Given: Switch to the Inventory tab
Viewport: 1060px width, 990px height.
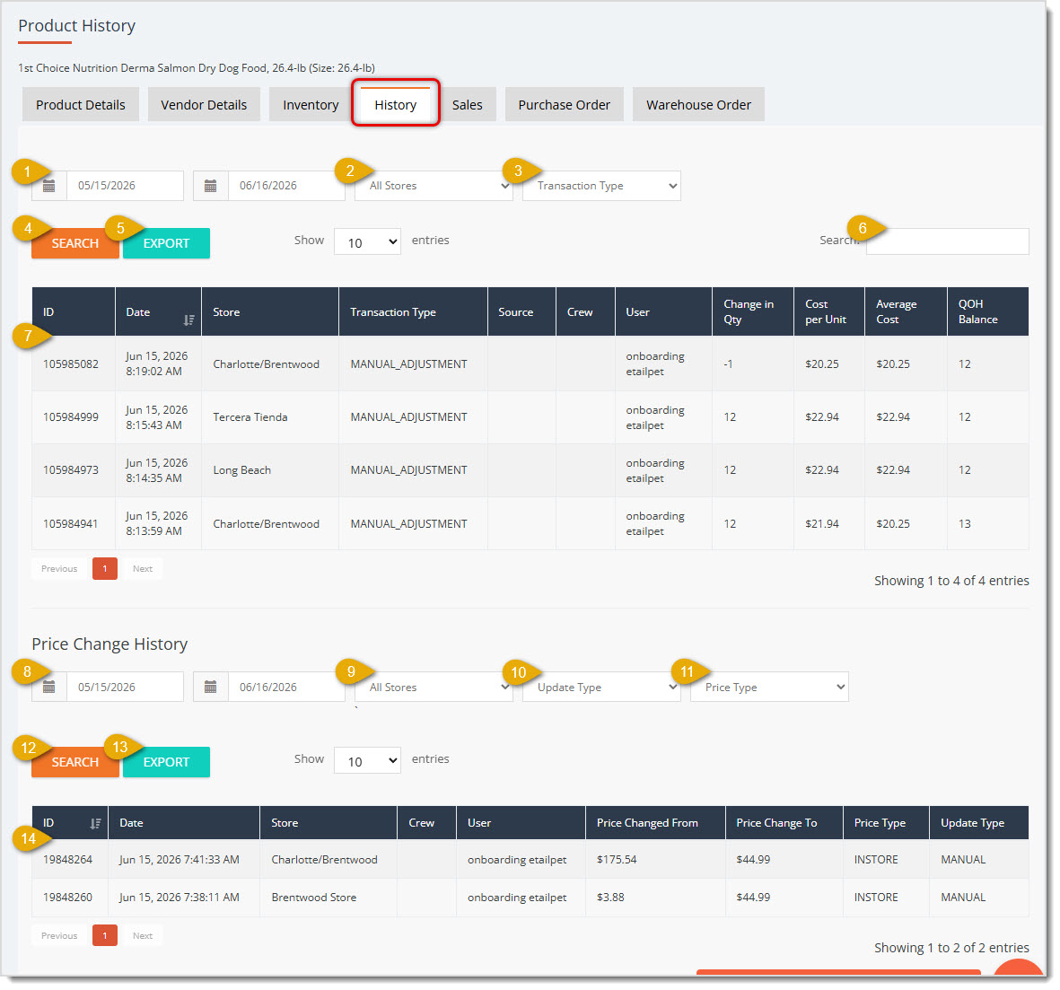Looking at the screenshot, I should coord(311,105).
